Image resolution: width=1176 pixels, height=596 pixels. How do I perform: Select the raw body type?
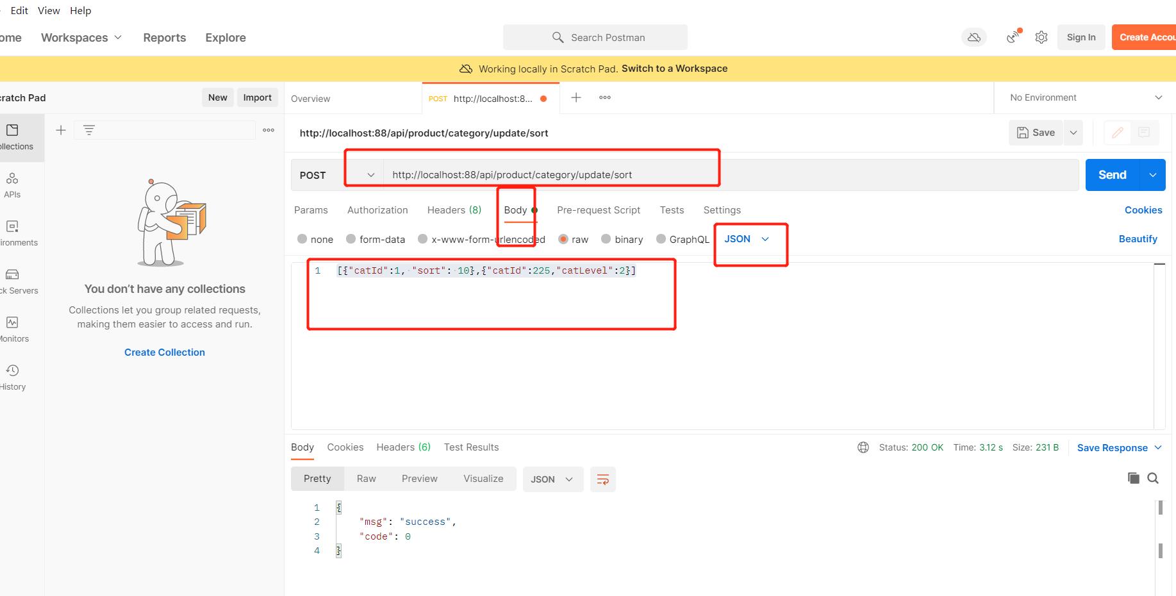point(563,239)
